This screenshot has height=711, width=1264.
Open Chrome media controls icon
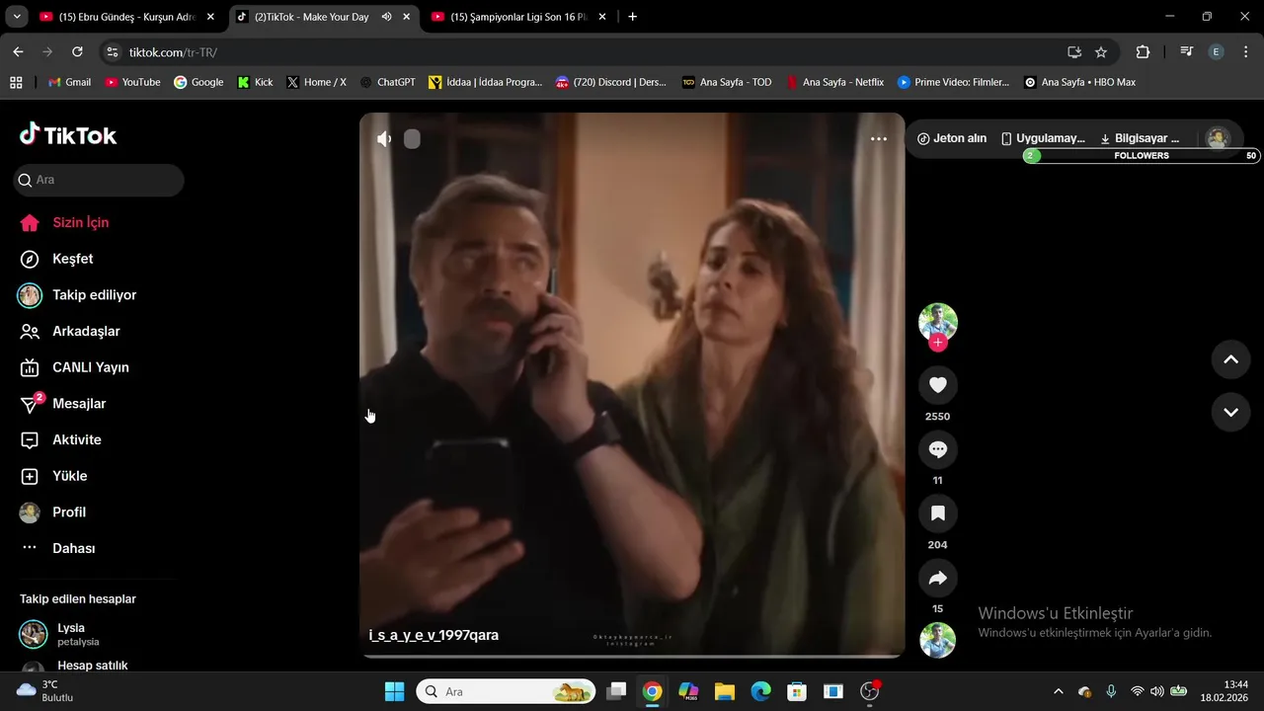point(1186,52)
